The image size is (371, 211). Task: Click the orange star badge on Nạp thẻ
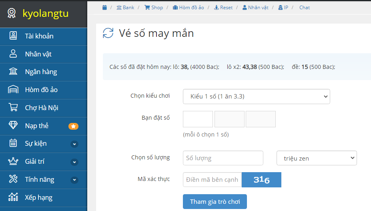[x=73, y=126]
